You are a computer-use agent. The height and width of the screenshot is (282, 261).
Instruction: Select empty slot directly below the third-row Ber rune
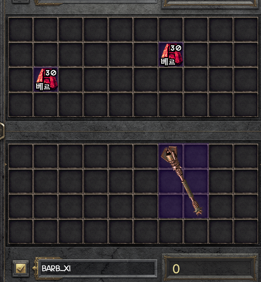46,104
